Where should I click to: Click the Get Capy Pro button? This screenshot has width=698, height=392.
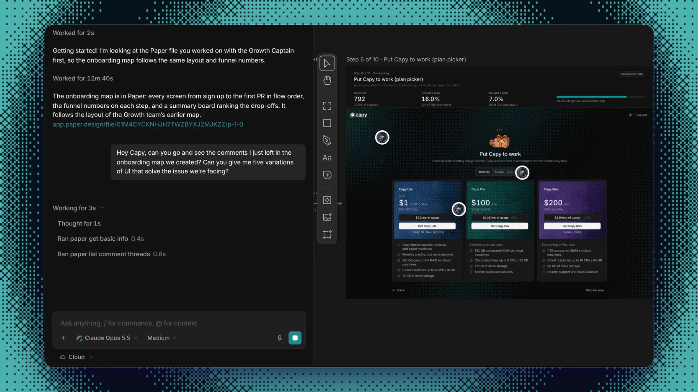click(500, 226)
